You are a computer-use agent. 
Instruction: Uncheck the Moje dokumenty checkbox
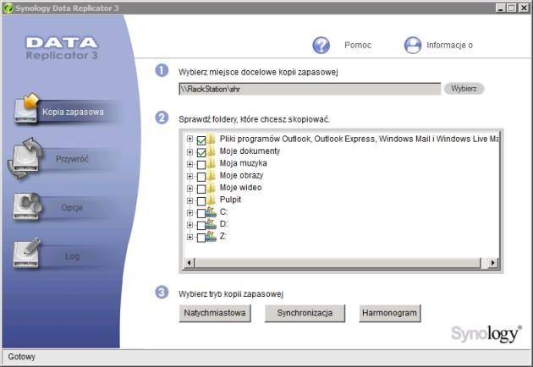pyautogui.click(x=201, y=152)
